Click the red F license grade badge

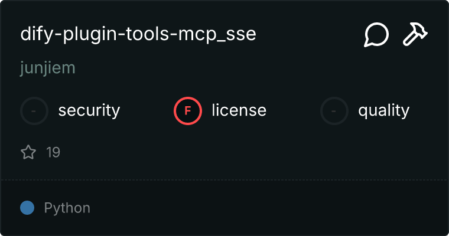[188, 110]
